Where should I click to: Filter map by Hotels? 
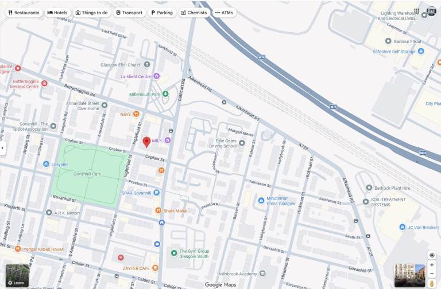(x=57, y=13)
